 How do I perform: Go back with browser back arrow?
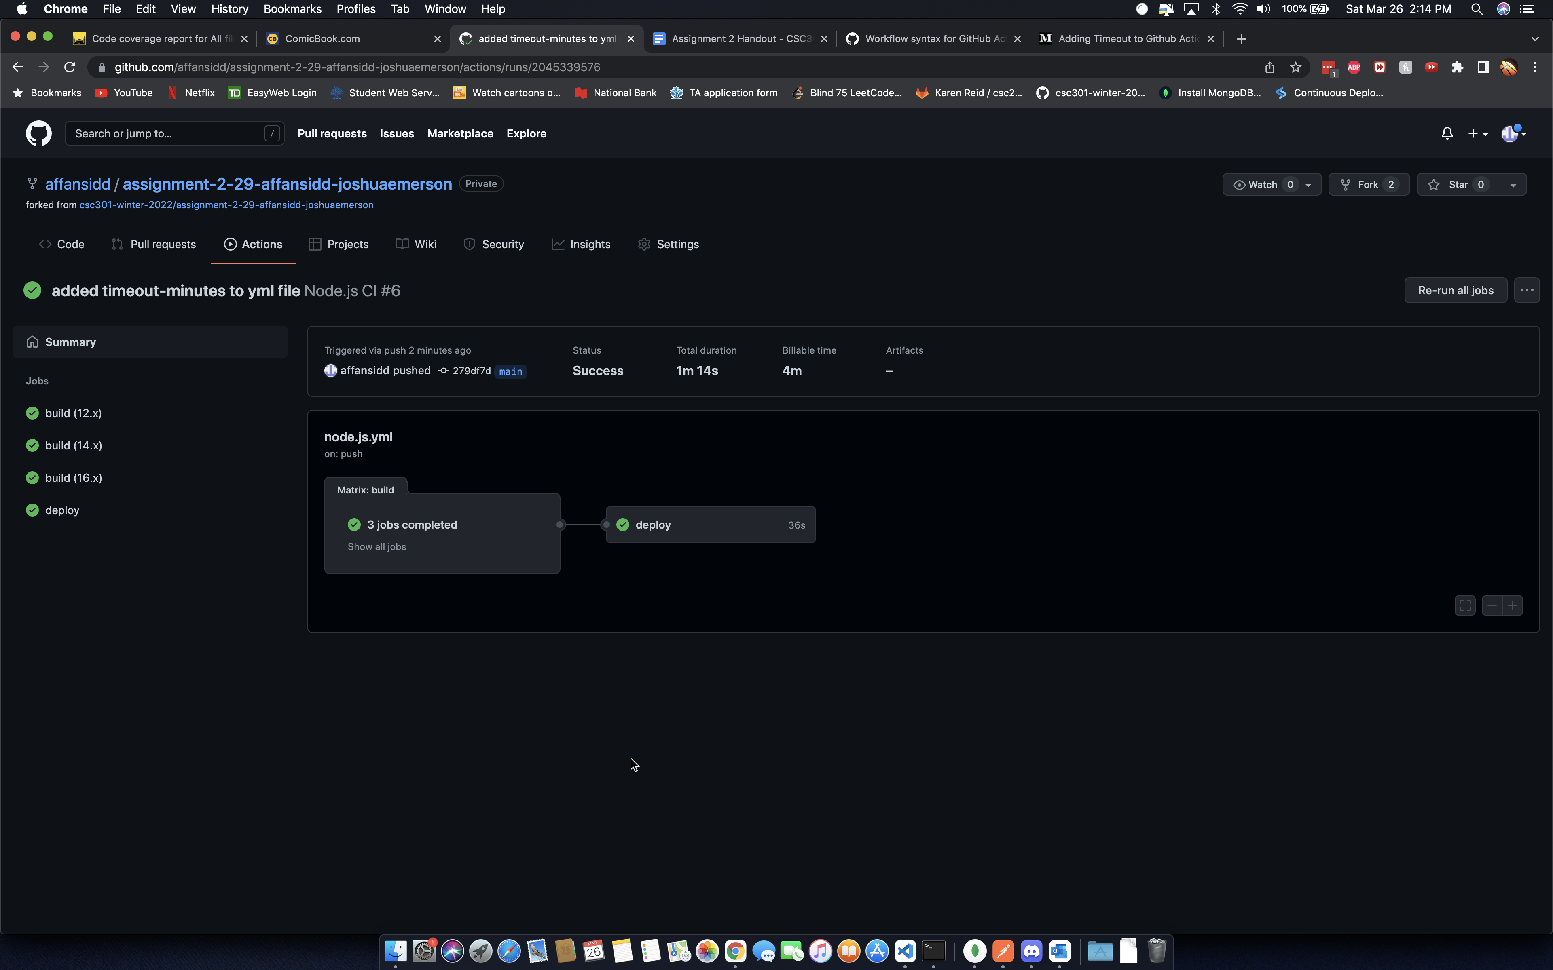coord(17,67)
